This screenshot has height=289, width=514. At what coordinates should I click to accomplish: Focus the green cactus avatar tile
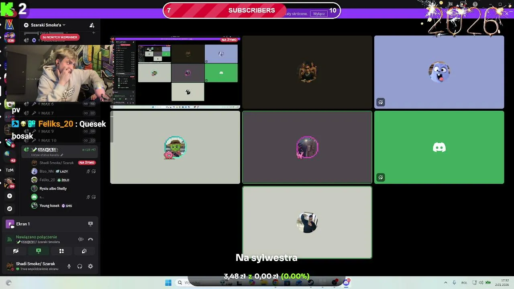click(x=175, y=147)
